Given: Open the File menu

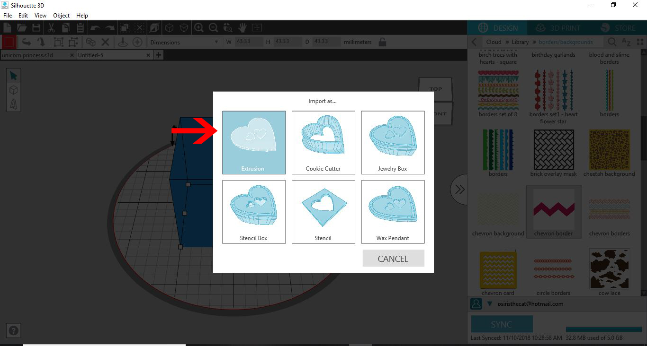Looking at the screenshot, I should point(8,16).
